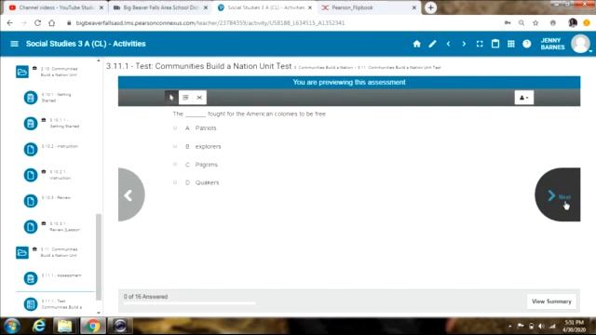Close the Pearson_Flipbook tab
The height and width of the screenshot is (335, 596).
[x=413, y=7]
